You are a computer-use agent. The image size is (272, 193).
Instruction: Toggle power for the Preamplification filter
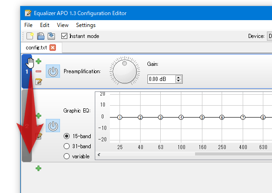(x=53, y=71)
